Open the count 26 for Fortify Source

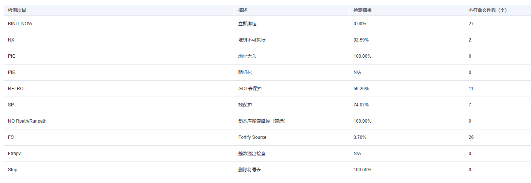(x=471, y=137)
